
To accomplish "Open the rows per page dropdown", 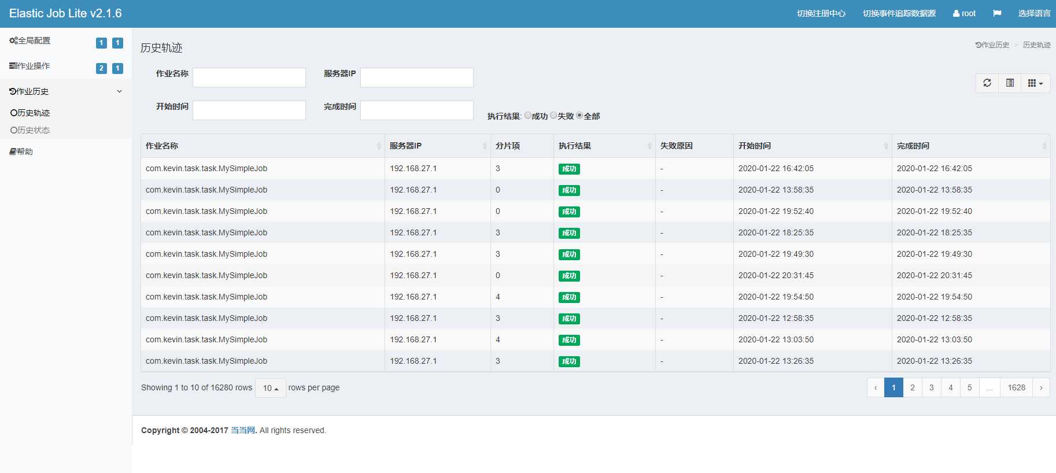I will [x=271, y=388].
